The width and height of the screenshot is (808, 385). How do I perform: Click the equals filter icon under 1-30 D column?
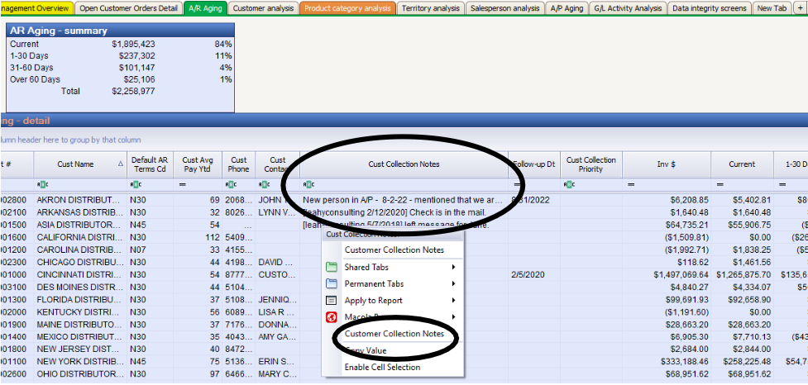point(782,184)
